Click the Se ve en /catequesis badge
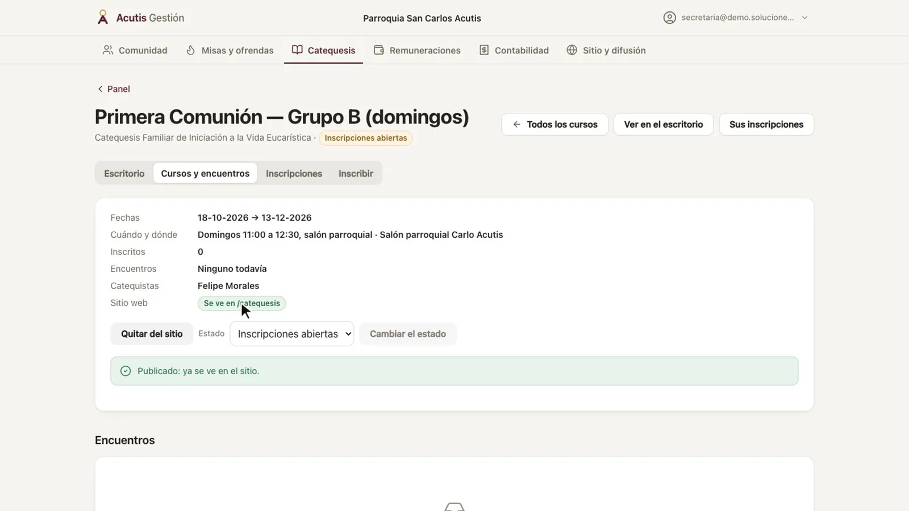The width and height of the screenshot is (909, 511). click(x=241, y=303)
